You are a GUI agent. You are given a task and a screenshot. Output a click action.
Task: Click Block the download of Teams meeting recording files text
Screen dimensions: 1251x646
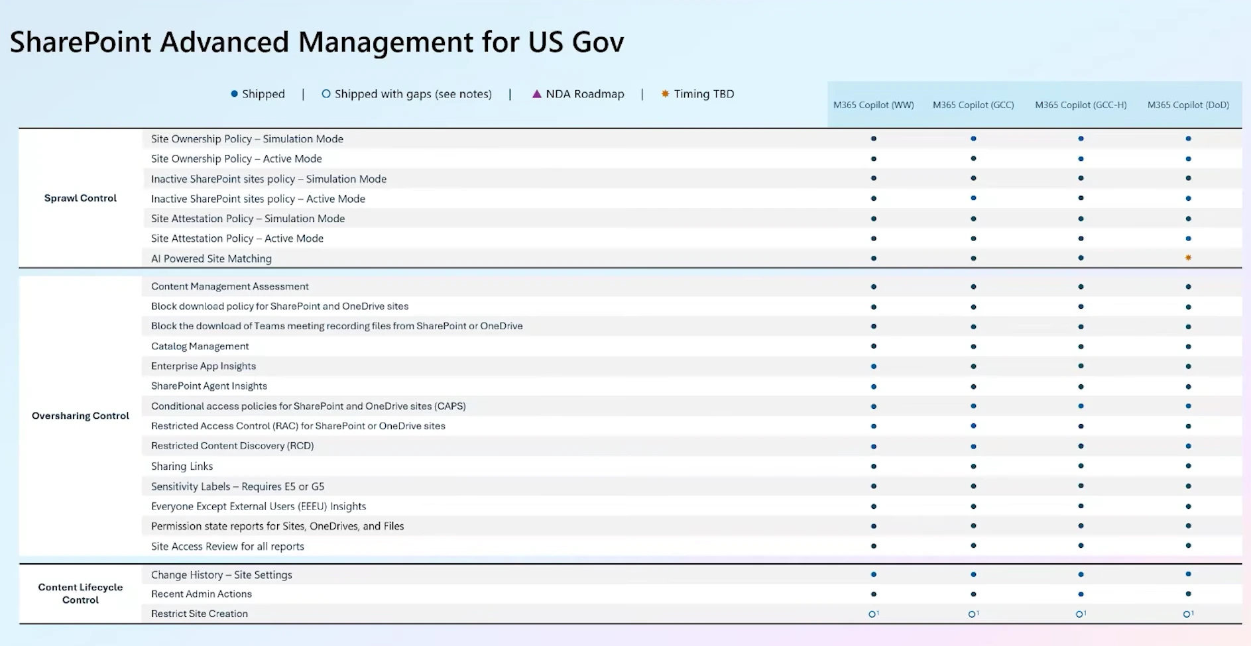tap(337, 326)
